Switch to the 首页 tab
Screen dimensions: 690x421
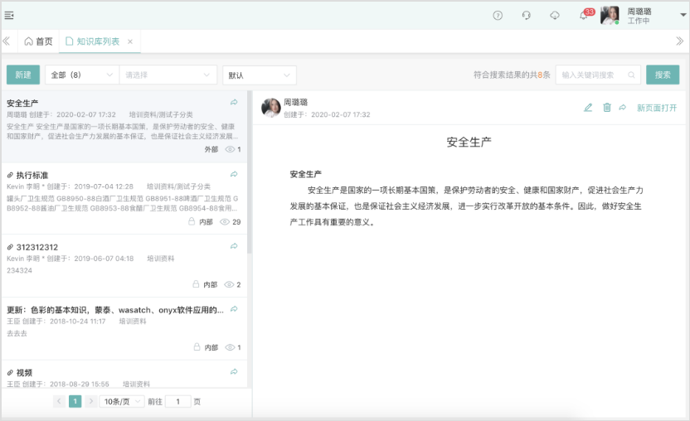point(38,41)
